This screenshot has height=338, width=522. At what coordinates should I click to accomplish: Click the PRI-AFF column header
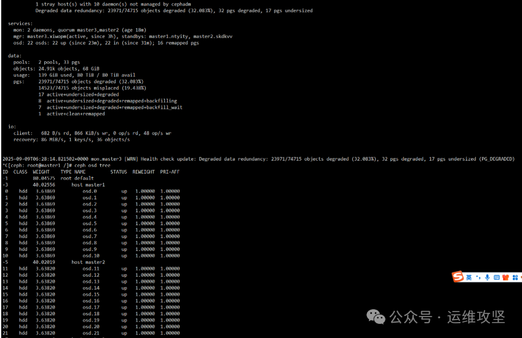(170, 172)
